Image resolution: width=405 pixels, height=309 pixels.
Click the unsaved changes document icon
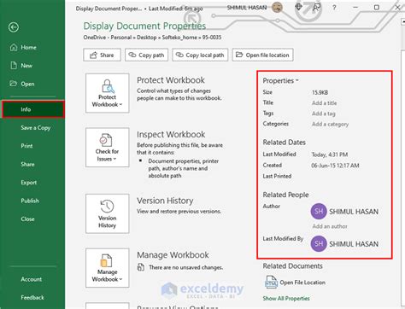141,267
